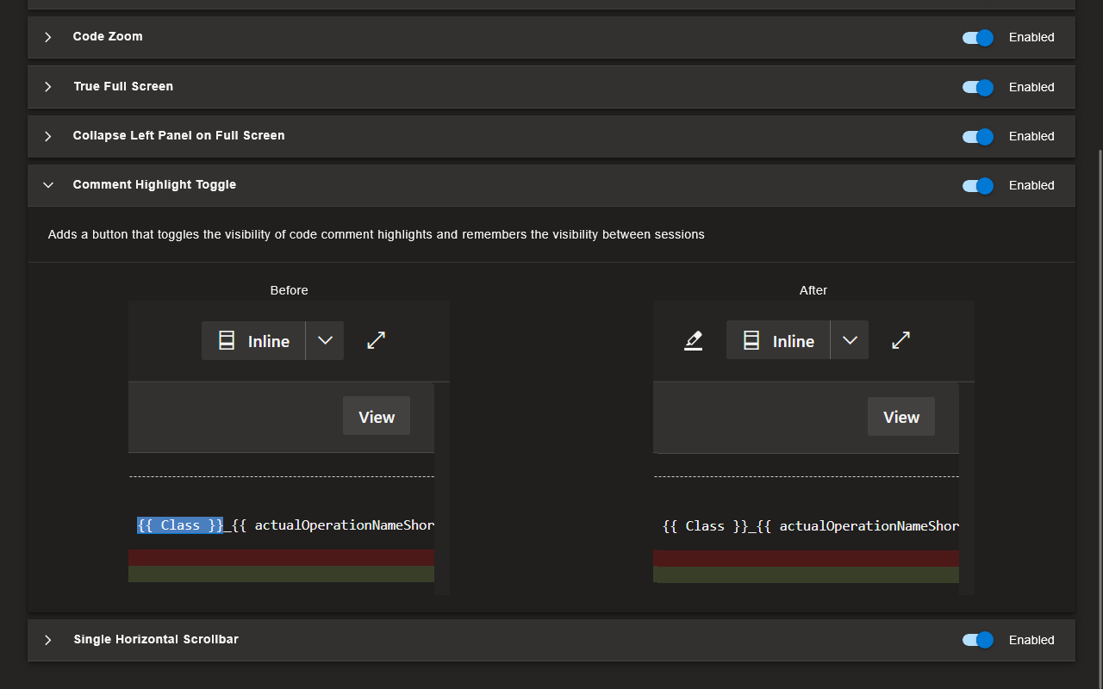Click View button in After preview

(x=901, y=416)
